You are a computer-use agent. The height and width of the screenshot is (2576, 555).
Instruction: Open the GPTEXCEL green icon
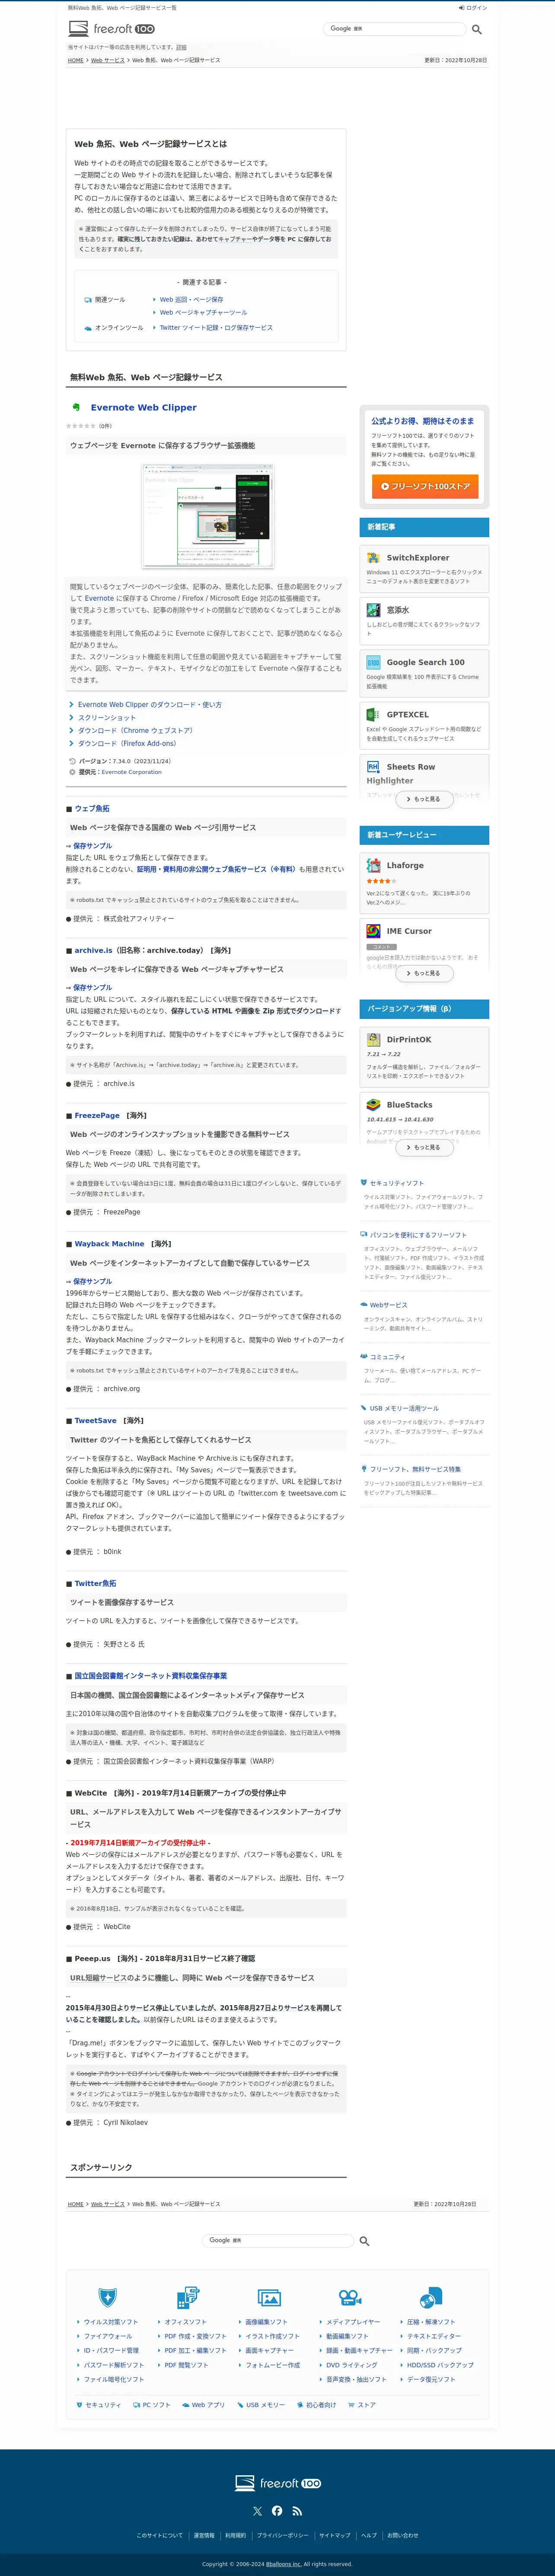(x=373, y=715)
